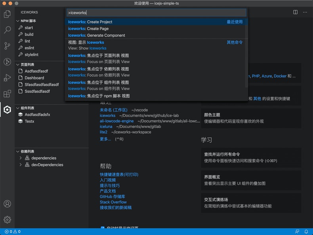
Task: Open the feedback icon in status bar
Action: 297,231
